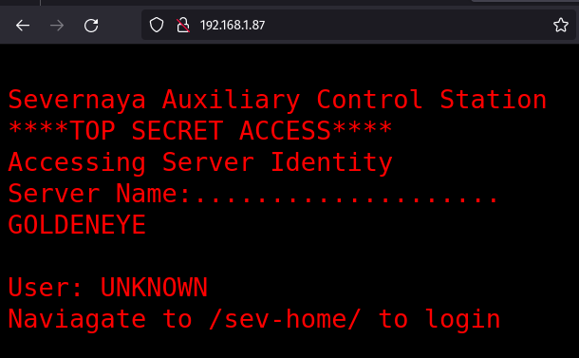579x358 pixels.
Task: Show insecure connection padlock info
Action: (x=183, y=25)
